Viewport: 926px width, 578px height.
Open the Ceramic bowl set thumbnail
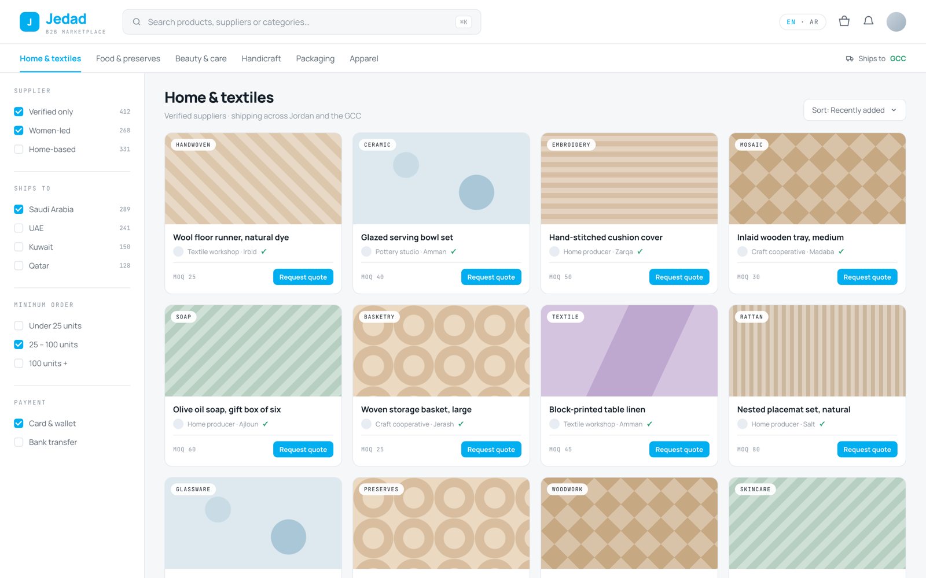[441, 179]
